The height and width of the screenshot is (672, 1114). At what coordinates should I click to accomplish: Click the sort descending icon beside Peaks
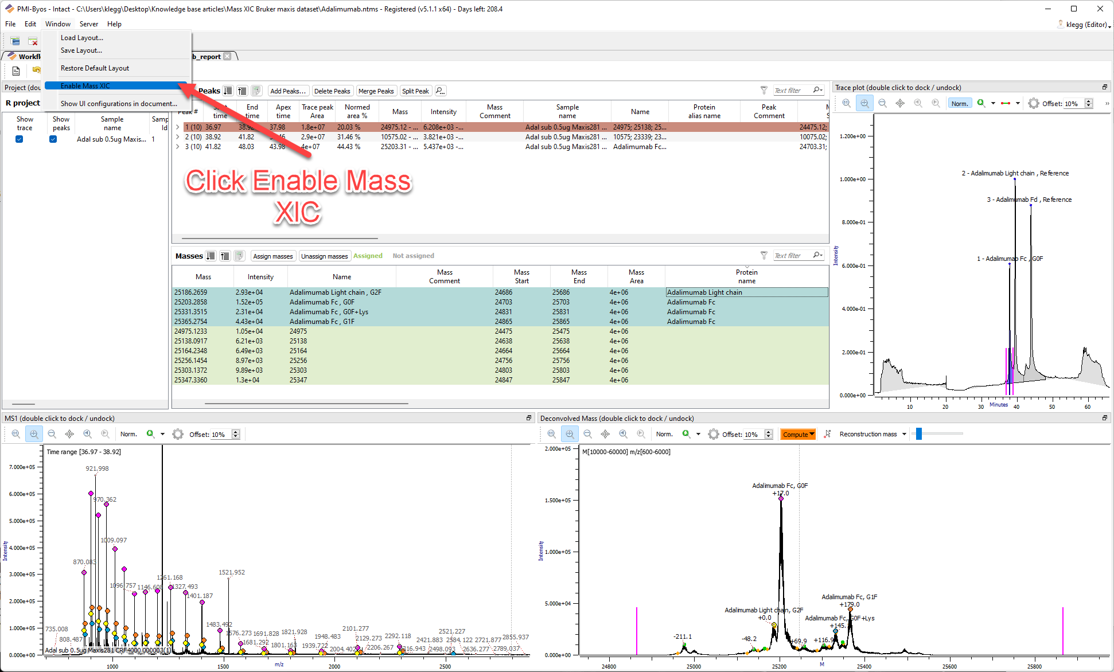(228, 90)
